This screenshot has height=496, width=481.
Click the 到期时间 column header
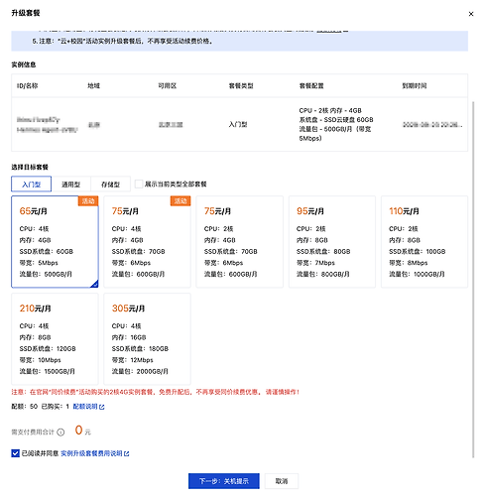tap(415, 86)
